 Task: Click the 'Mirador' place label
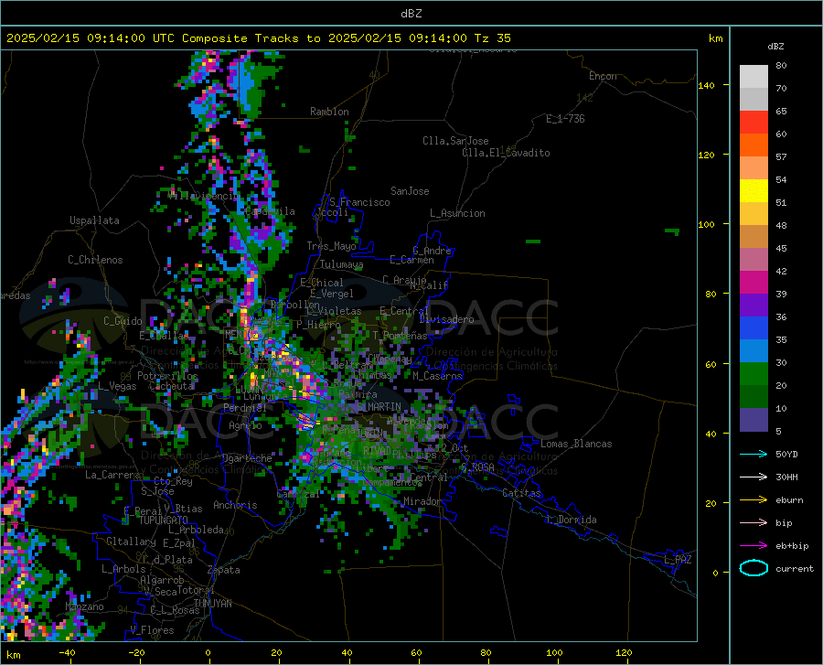point(422,501)
